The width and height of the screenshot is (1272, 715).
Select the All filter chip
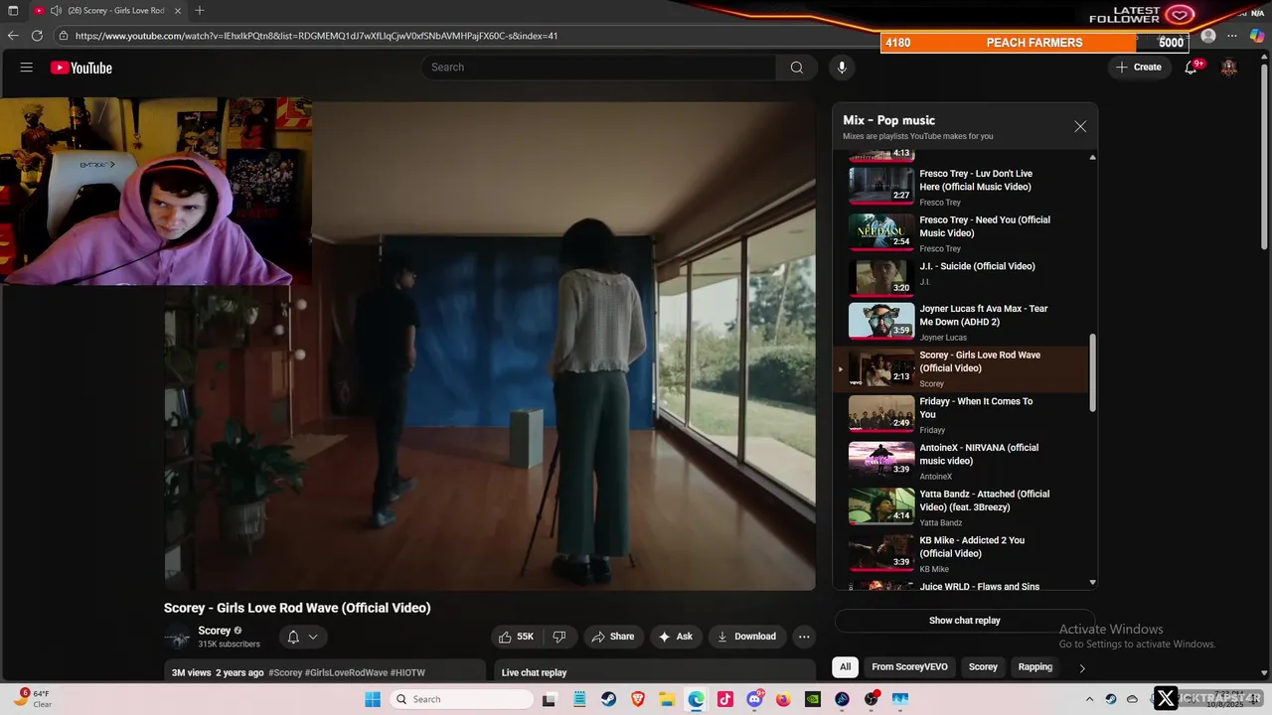[845, 667]
